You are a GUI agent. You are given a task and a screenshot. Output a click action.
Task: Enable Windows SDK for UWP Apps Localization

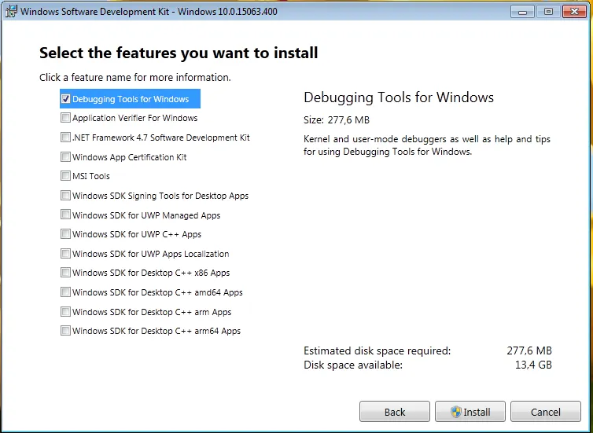click(x=65, y=254)
